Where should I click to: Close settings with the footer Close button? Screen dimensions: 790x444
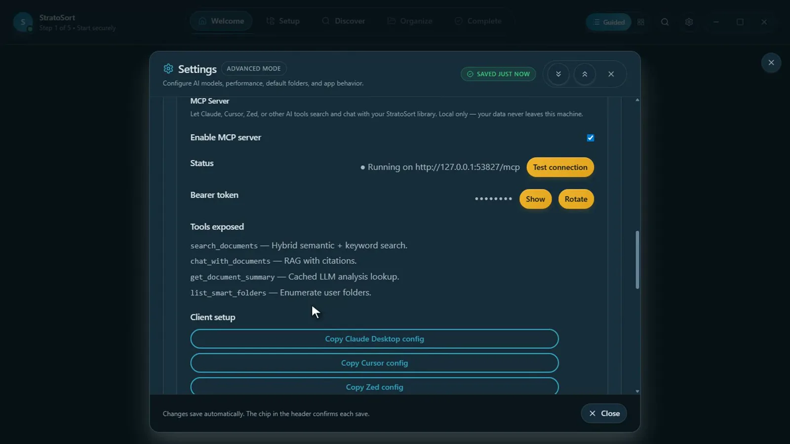[604, 413]
